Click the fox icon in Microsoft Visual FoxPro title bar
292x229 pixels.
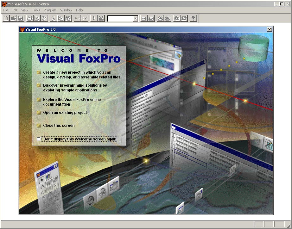pyautogui.click(x=4, y=4)
